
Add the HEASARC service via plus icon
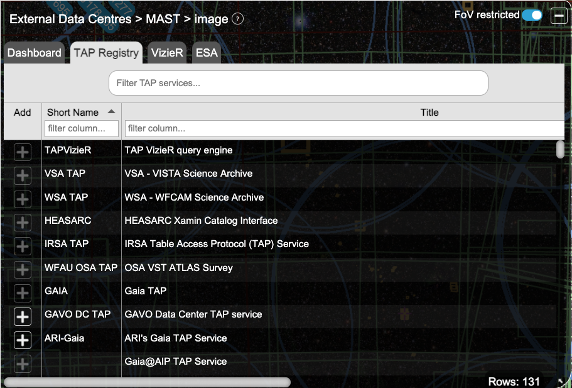[23, 223]
